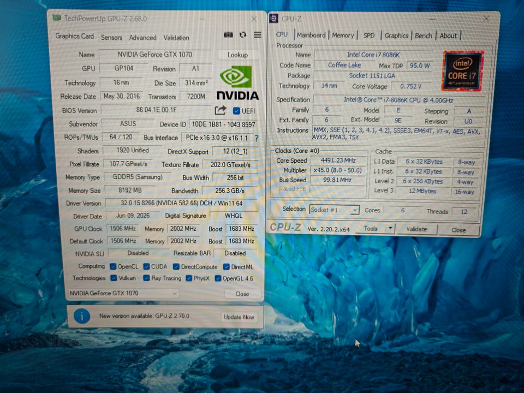524x393 pixels.
Task: Toggle the Ray Tracing checkbox
Action: pos(146,278)
